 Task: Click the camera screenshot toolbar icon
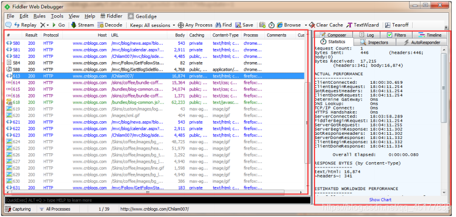pos(262,25)
